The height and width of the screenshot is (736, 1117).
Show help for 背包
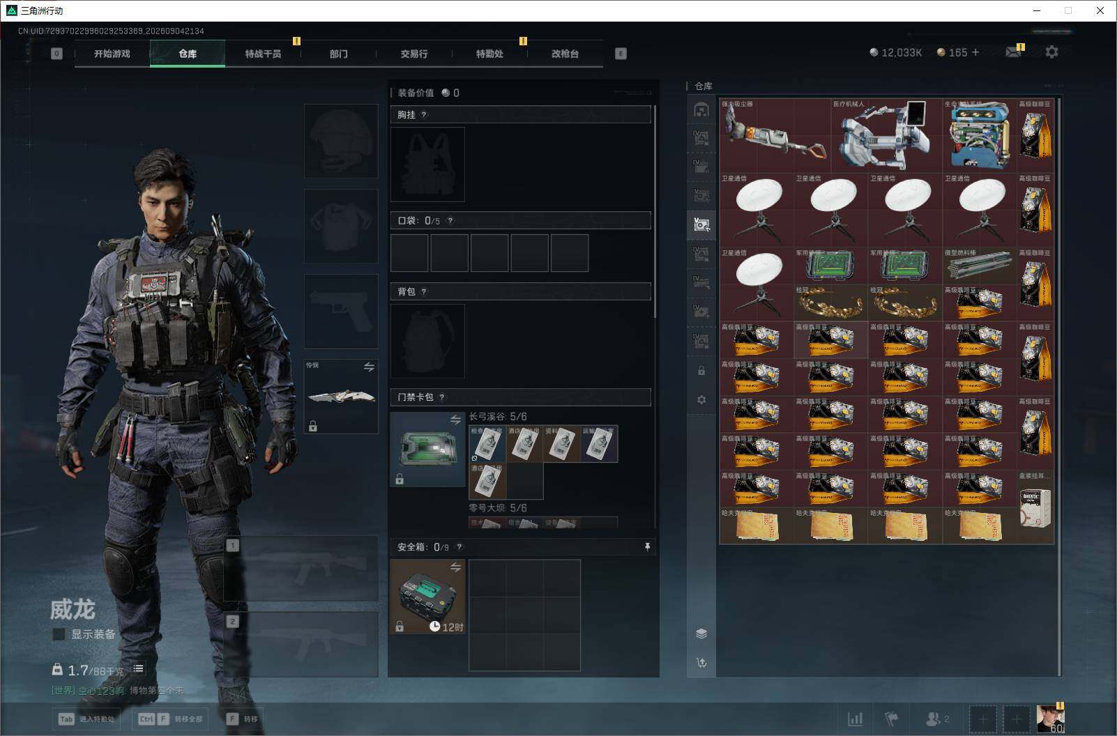[424, 292]
